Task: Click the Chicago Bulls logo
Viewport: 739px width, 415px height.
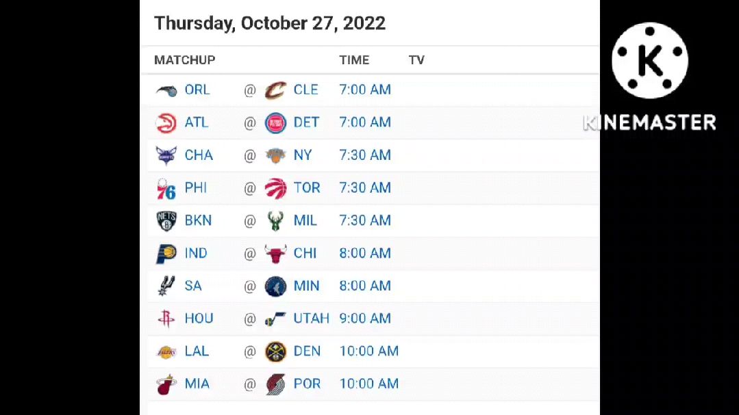Action: coord(275,254)
